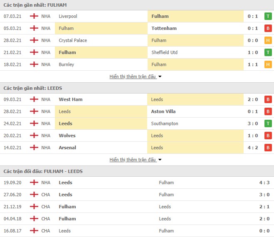Click the orange H badge on Crystal Palace row
The image size is (274, 237).
click(268, 40)
